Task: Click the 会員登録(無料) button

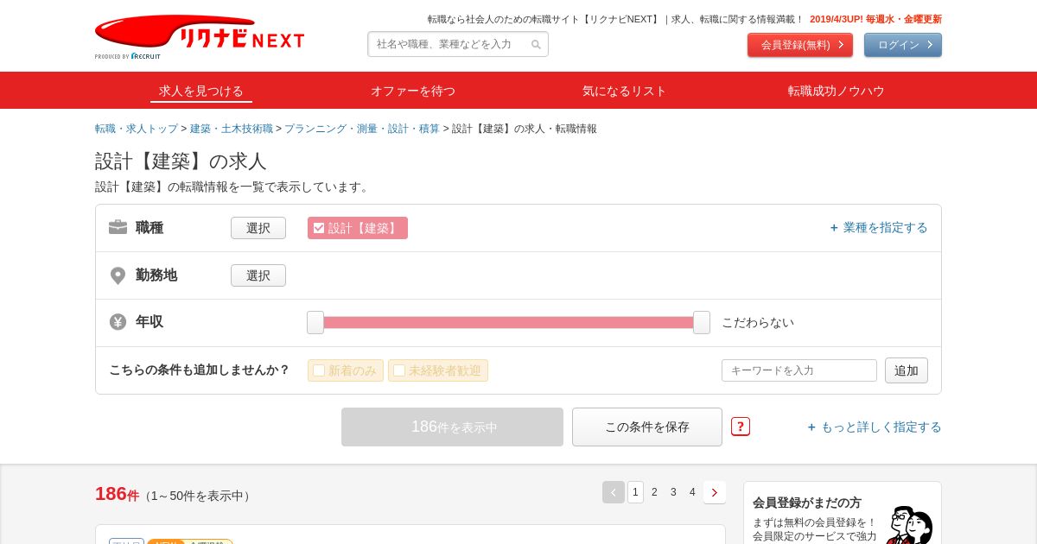Action: [x=800, y=45]
